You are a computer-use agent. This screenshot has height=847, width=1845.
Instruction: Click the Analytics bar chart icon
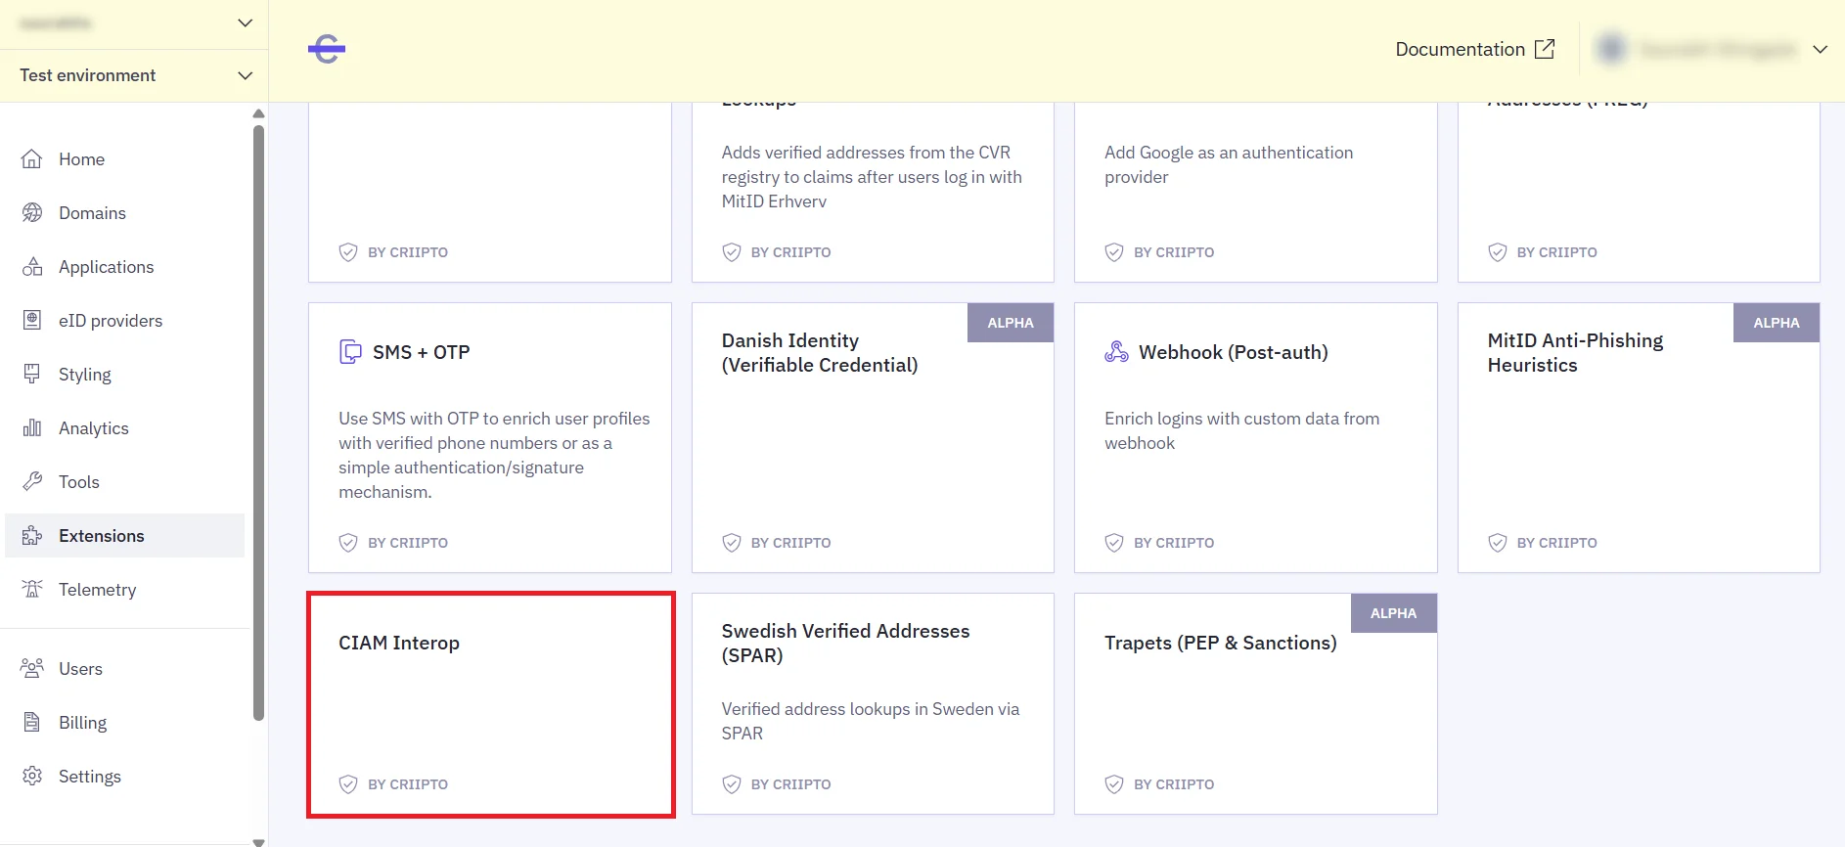[32, 428]
